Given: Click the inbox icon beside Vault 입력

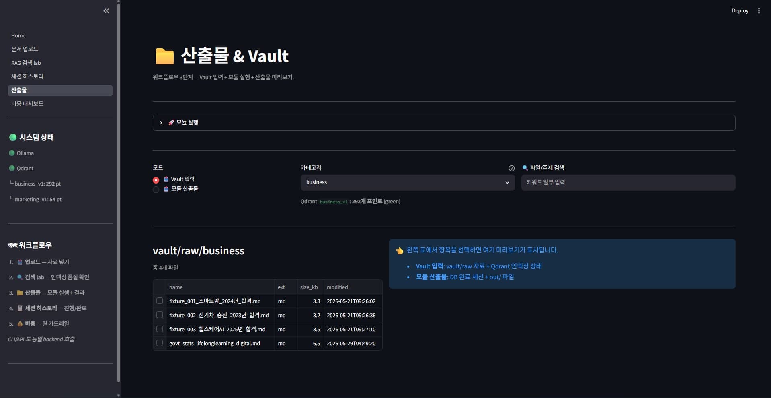Looking at the screenshot, I should click(166, 179).
